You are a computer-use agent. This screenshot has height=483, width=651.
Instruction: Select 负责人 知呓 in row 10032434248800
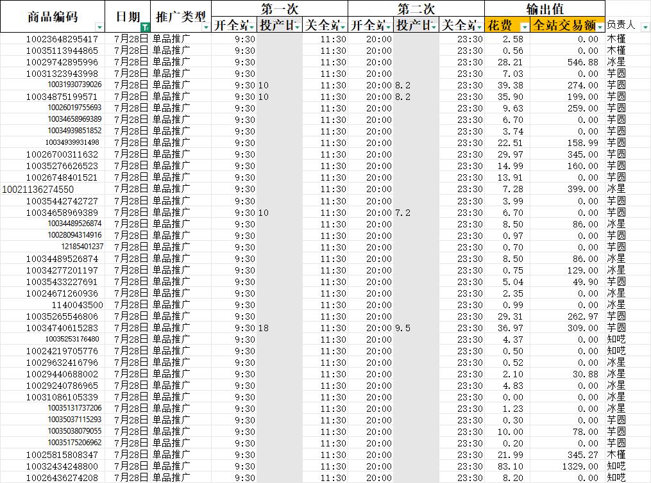tap(628, 466)
